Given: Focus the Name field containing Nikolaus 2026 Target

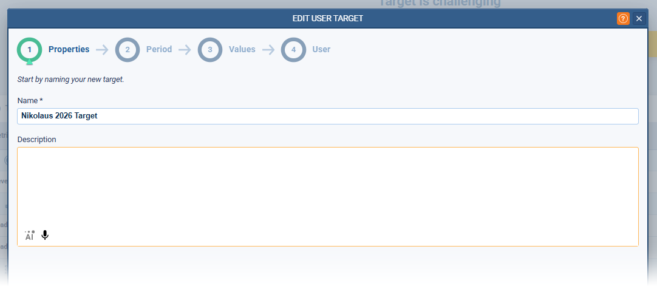Looking at the screenshot, I should [x=328, y=116].
